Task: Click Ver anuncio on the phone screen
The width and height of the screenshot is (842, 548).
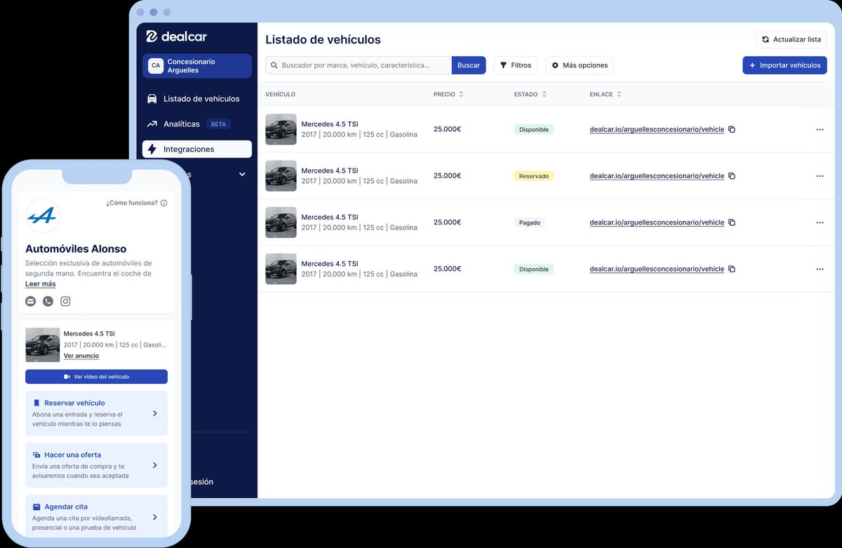Action: (81, 356)
